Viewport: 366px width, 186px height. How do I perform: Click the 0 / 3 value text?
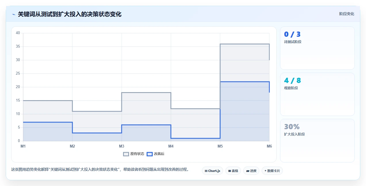coord(292,34)
